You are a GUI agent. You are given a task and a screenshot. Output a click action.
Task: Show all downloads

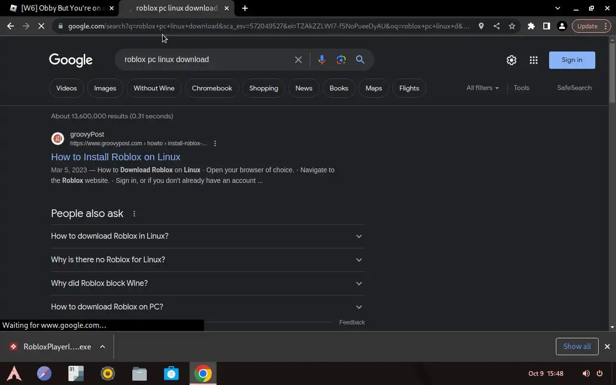(577, 346)
